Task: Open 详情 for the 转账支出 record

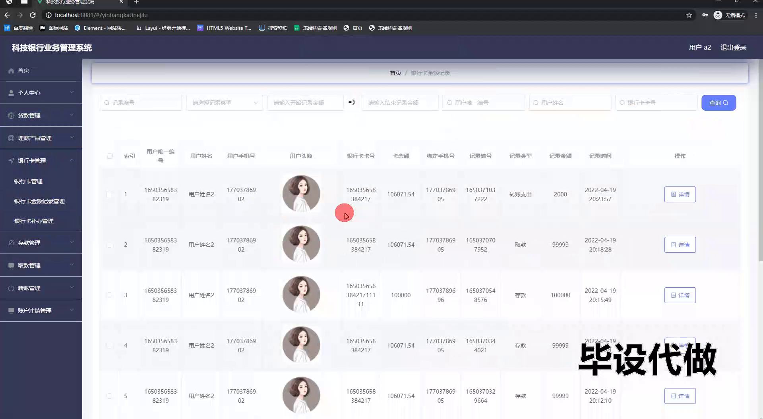Action: pos(680,194)
